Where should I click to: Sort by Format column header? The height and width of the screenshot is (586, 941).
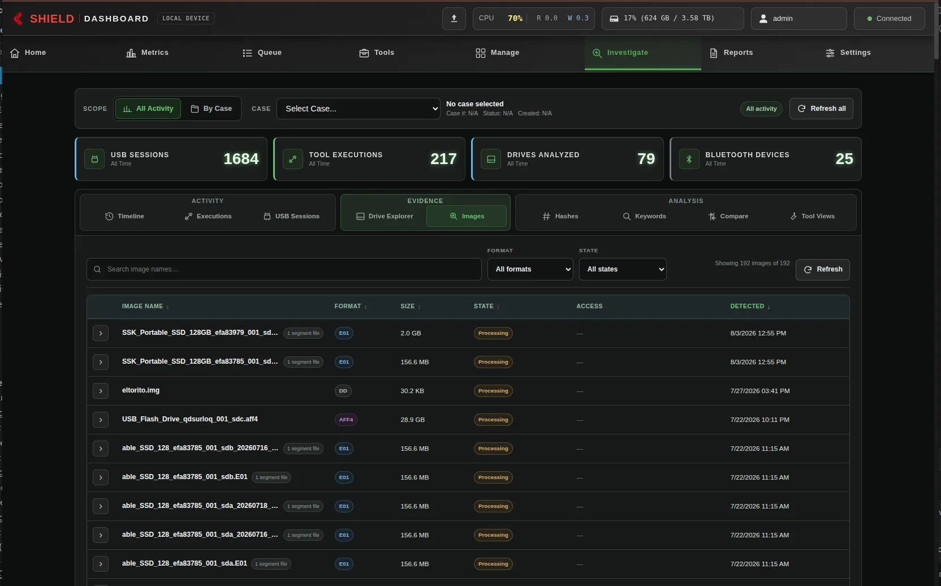(x=351, y=306)
